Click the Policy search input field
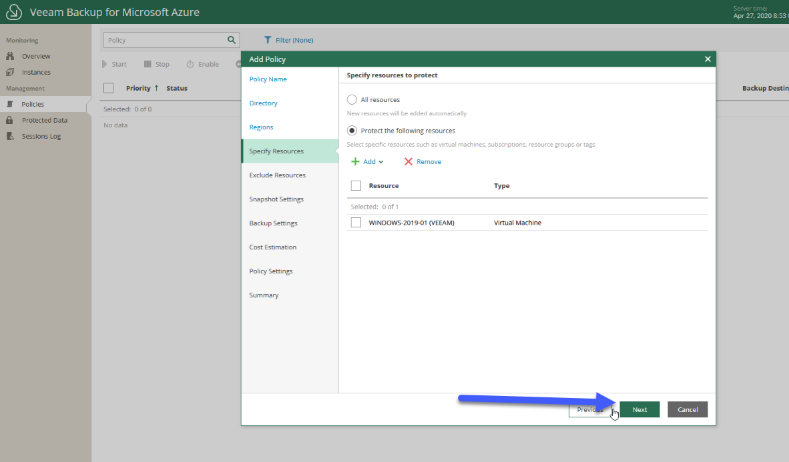 (x=165, y=40)
